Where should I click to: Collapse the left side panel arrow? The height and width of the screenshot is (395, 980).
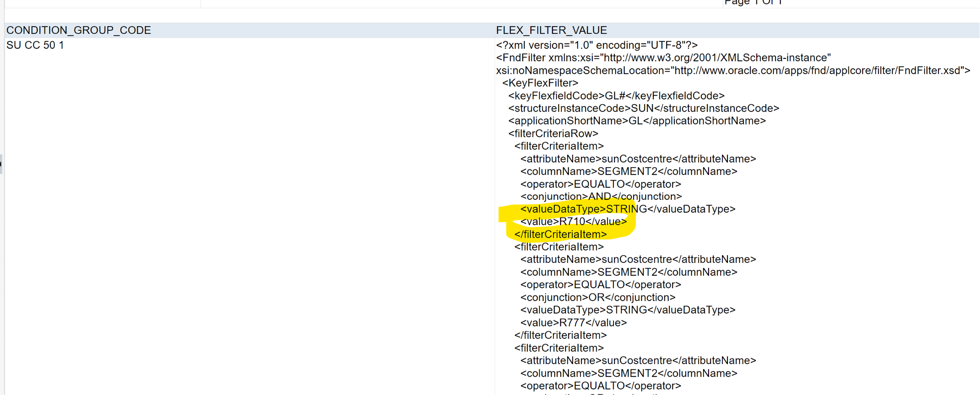click(x=2, y=164)
